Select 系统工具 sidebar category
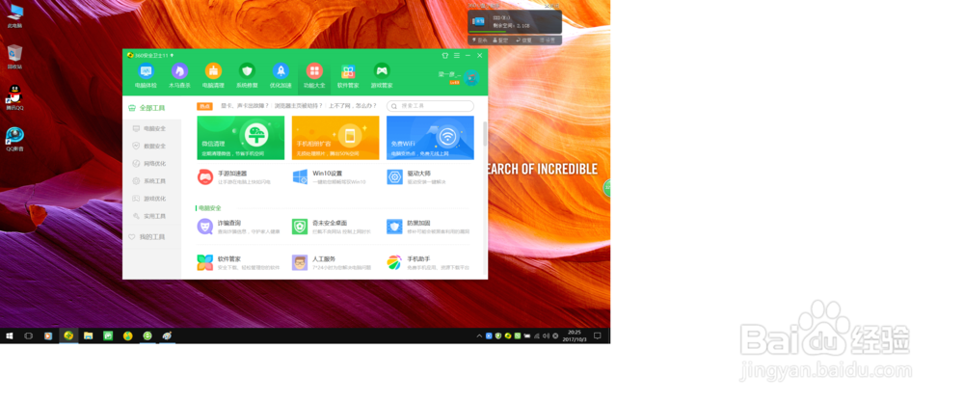This screenshot has width=964, height=403. 152,181
